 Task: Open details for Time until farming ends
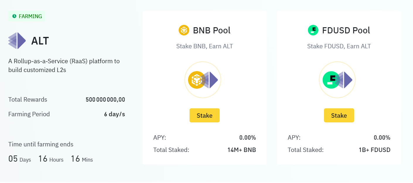(41, 144)
